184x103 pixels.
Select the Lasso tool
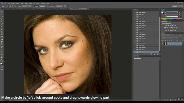[2, 17]
